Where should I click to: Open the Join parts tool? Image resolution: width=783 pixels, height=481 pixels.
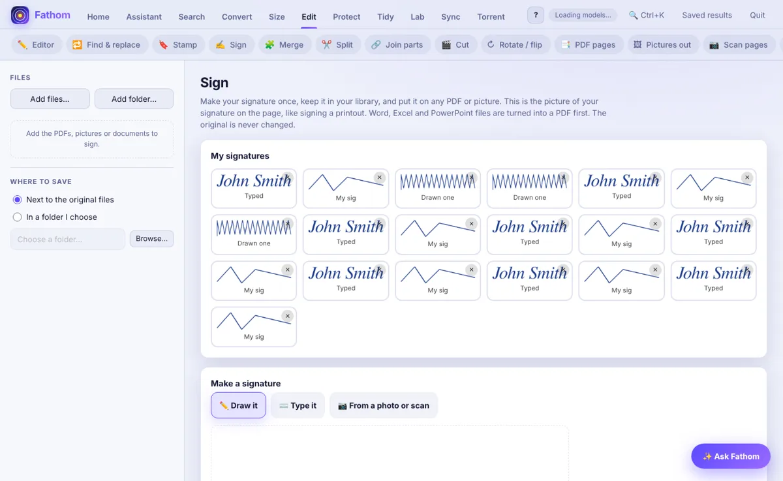click(x=397, y=44)
